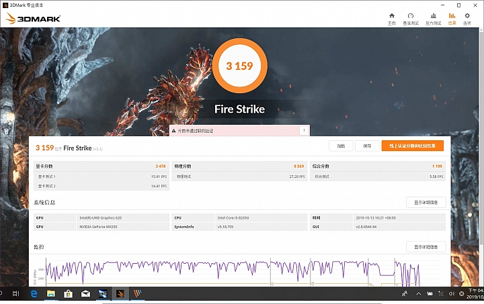Click the large 3 159 score circle
The height and width of the screenshot is (304, 484).
coord(240,66)
